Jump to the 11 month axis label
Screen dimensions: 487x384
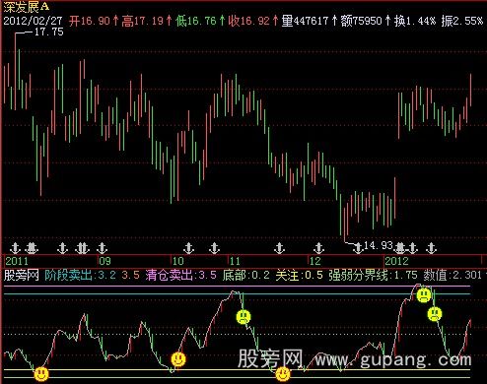[x=235, y=261]
